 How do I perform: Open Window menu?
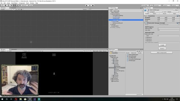32,3
